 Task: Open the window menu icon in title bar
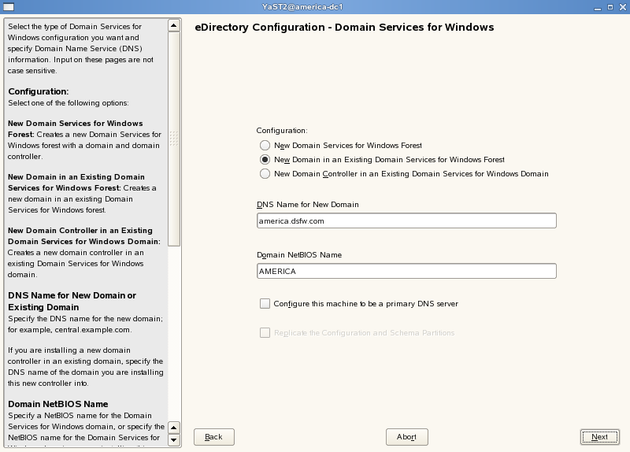[x=9, y=6]
